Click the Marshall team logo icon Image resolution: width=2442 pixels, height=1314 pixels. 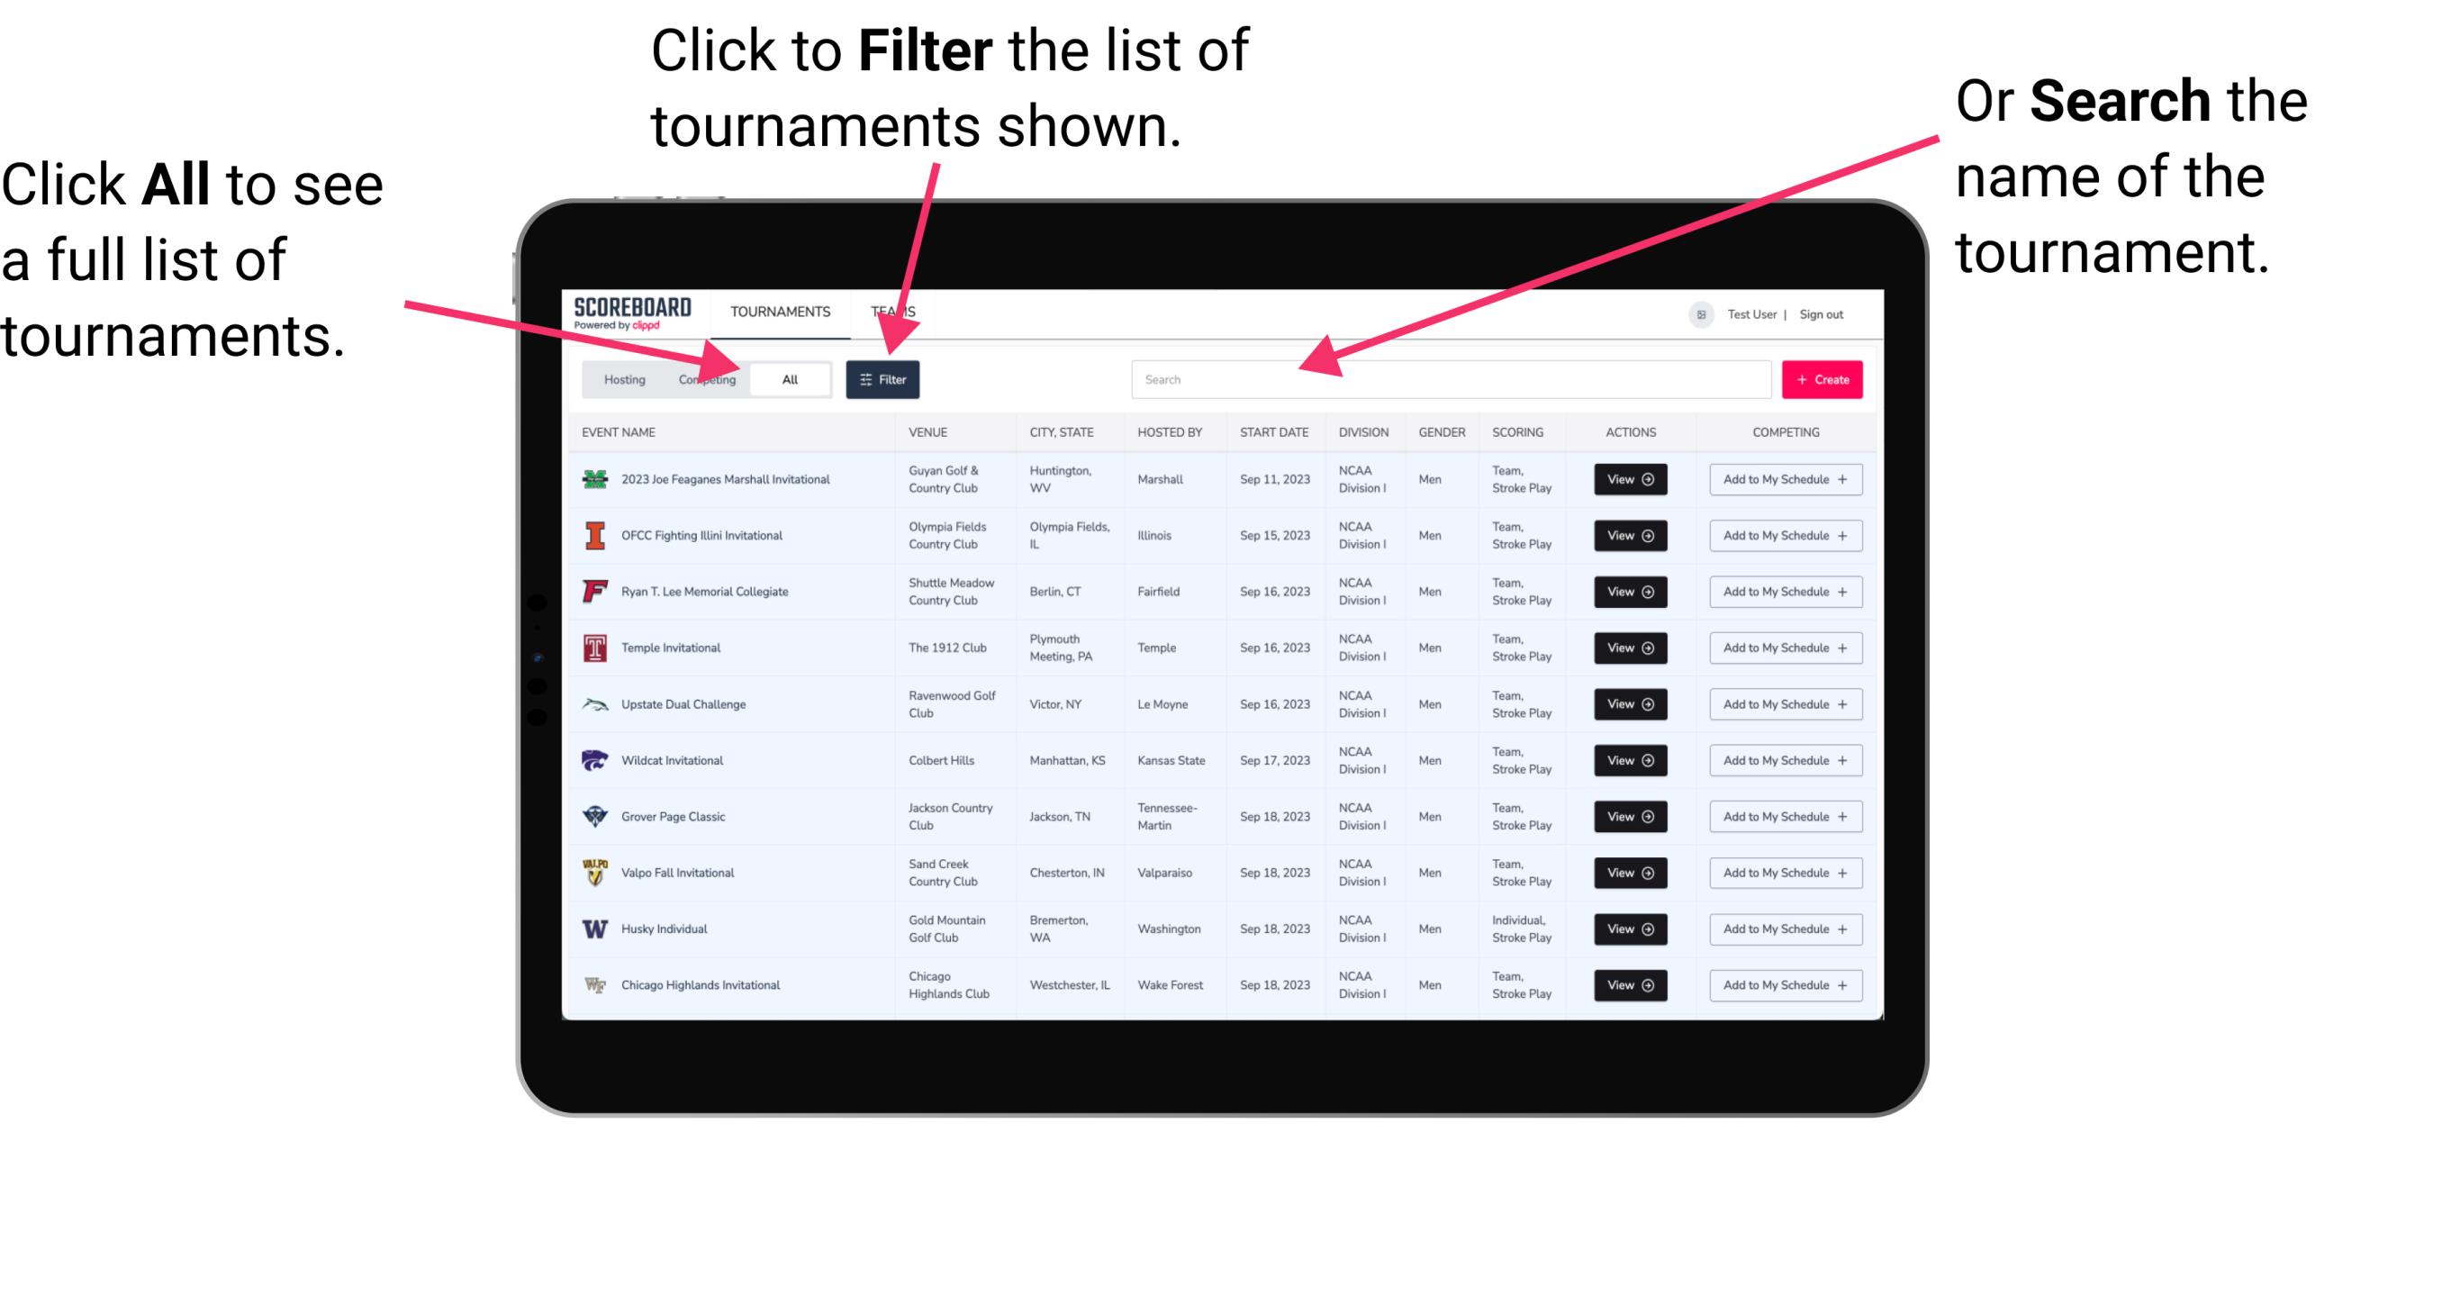pyautogui.click(x=595, y=481)
